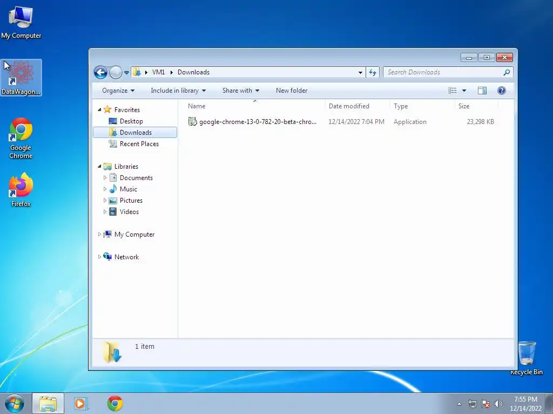
Task: Open the Organize menu
Action: 118,91
